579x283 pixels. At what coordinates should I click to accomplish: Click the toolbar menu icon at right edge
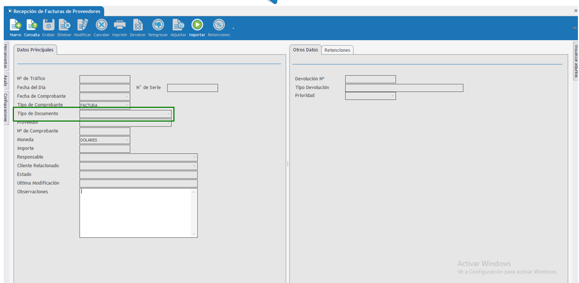coord(574,28)
